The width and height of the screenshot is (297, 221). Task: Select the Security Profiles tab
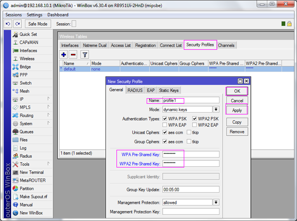(x=200, y=45)
